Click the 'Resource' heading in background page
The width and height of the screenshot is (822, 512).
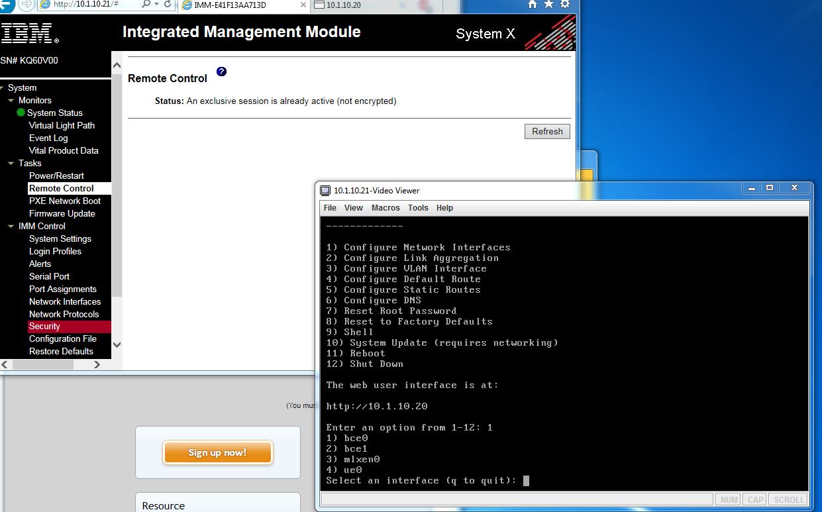click(x=164, y=505)
